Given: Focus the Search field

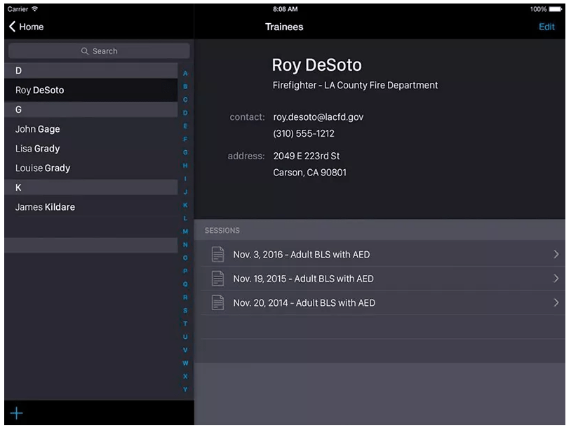Looking at the screenshot, I should click(99, 51).
